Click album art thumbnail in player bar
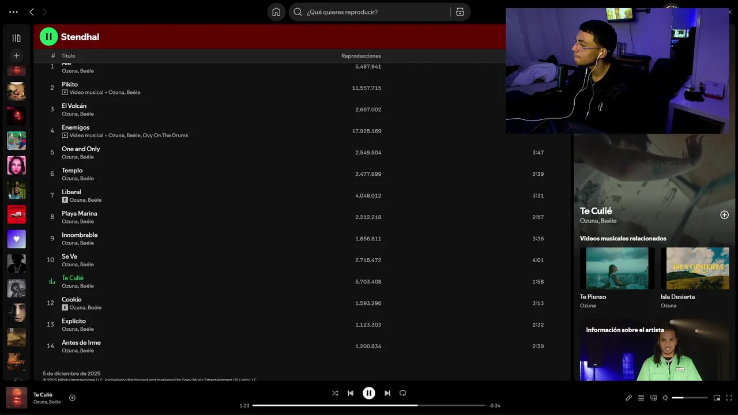The width and height of the screenshot is (738, 415). click(x=16, y=398)
